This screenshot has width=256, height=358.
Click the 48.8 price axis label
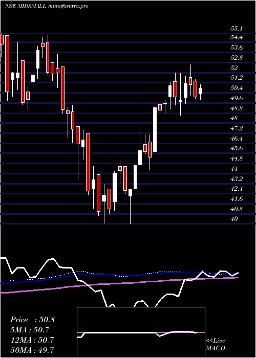(237, 108)
